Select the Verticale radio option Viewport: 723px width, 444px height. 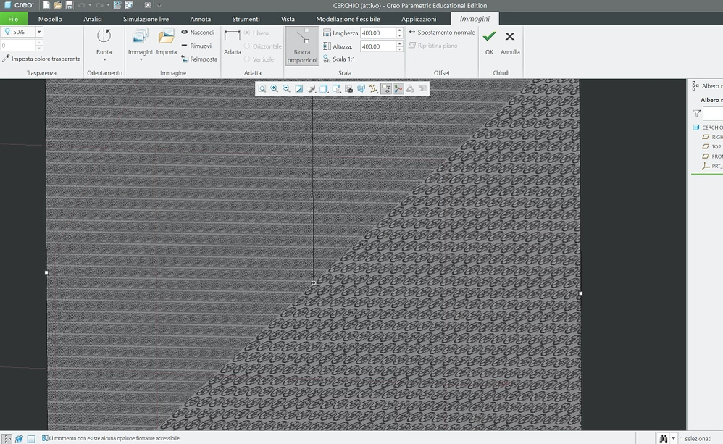point(248,58)
